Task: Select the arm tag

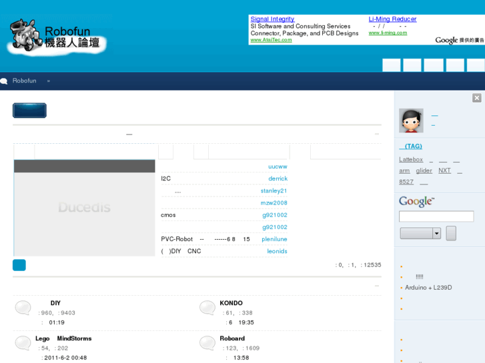Action: click(x=404, y=171)
